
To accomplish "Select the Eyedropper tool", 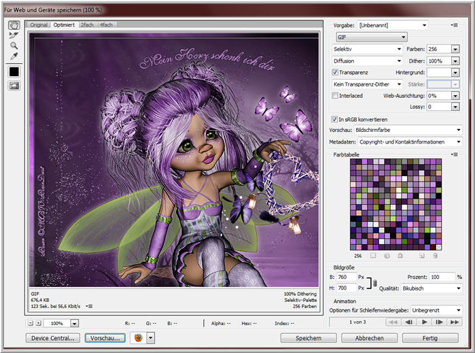I will tap(14, 56).
